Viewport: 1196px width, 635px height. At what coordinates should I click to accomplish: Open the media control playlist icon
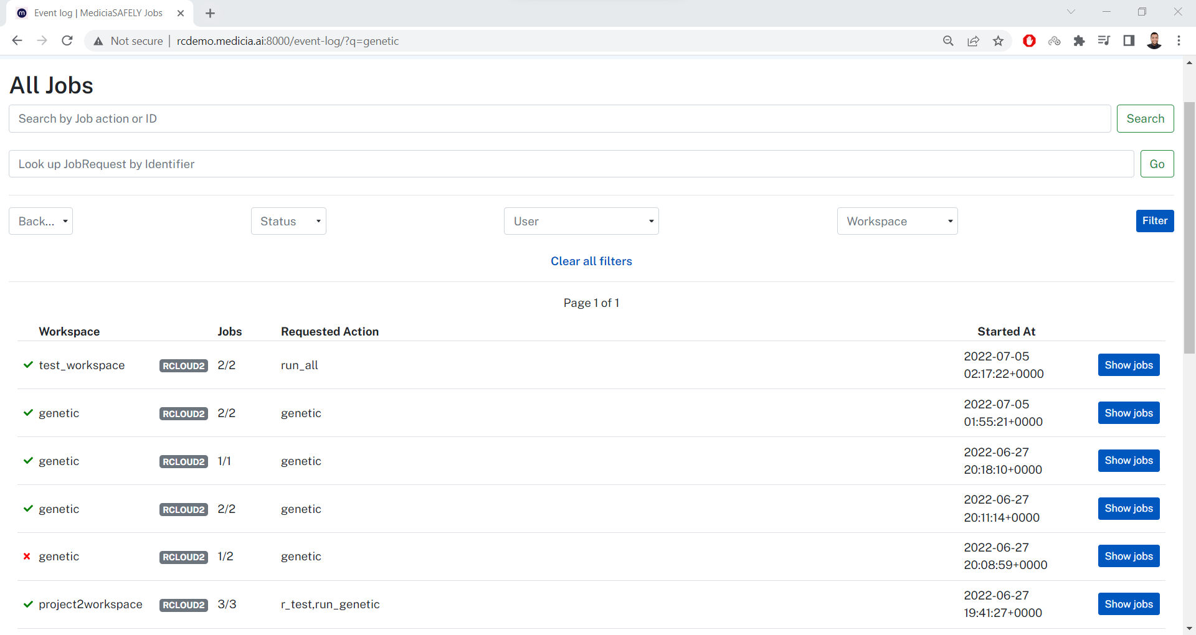click(x=1104, y=41)
